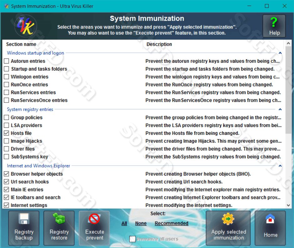Minimize the Ultra Virus Killer window
The width and height of the screenshot is (294, 248).
pyautogui.click(x=249, y=6)
